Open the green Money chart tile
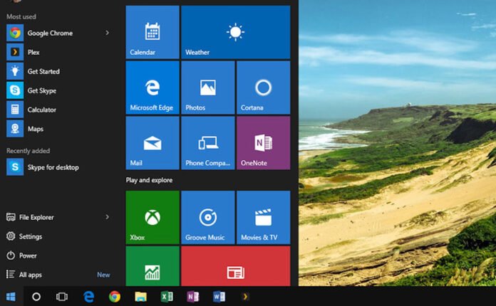Screen dimensions: 496x306 [153, 266]
